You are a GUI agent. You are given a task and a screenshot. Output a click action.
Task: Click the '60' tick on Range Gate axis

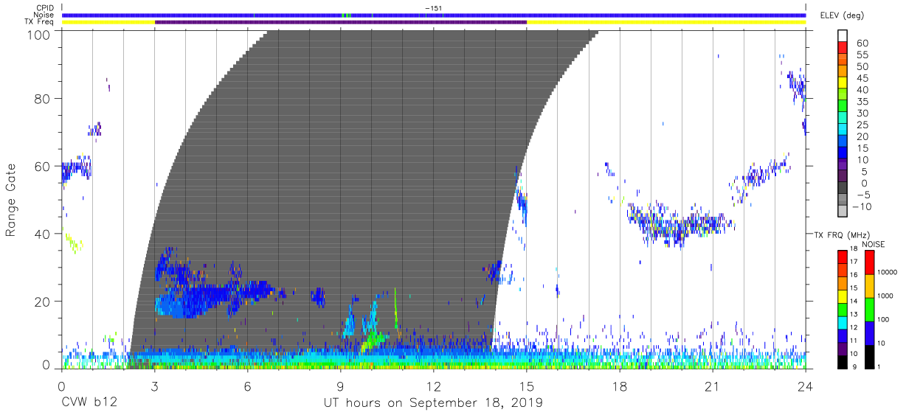coord(44,166)
